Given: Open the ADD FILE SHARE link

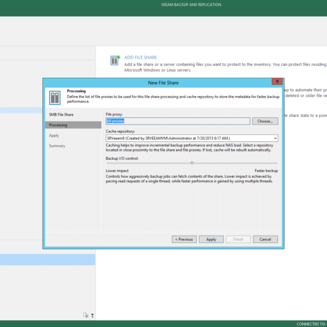Looking at the screenshot, I should tap(140, 58).
